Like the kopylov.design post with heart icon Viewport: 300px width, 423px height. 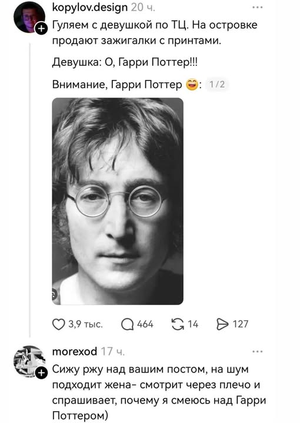tap(58, 324)
